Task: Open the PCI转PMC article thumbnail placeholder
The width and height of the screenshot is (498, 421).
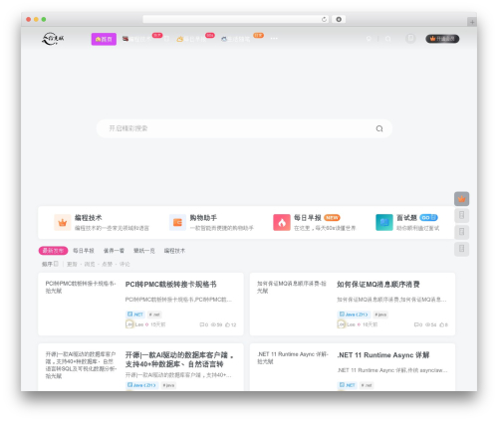Action: (x=81, y=287)
